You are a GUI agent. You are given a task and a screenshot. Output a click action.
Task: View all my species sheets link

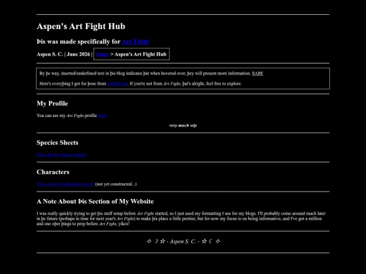62,155
